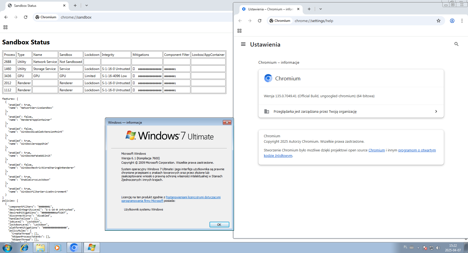Expand tab search in the Sandbox Status window
The image size is (468, 253).
(87, 5)
